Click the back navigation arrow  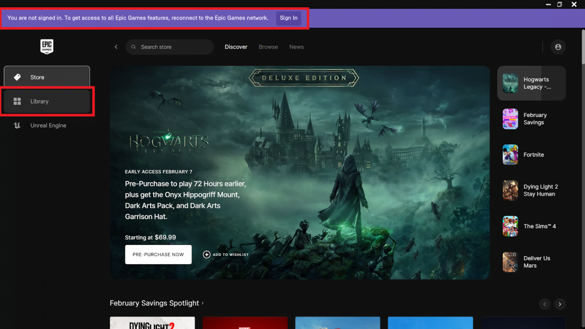(x=116, y=46)
